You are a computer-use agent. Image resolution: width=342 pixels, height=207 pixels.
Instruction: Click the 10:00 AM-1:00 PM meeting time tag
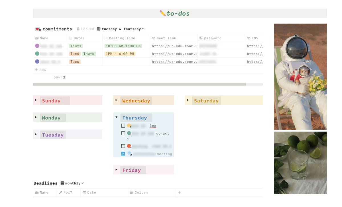coord(123,46)
